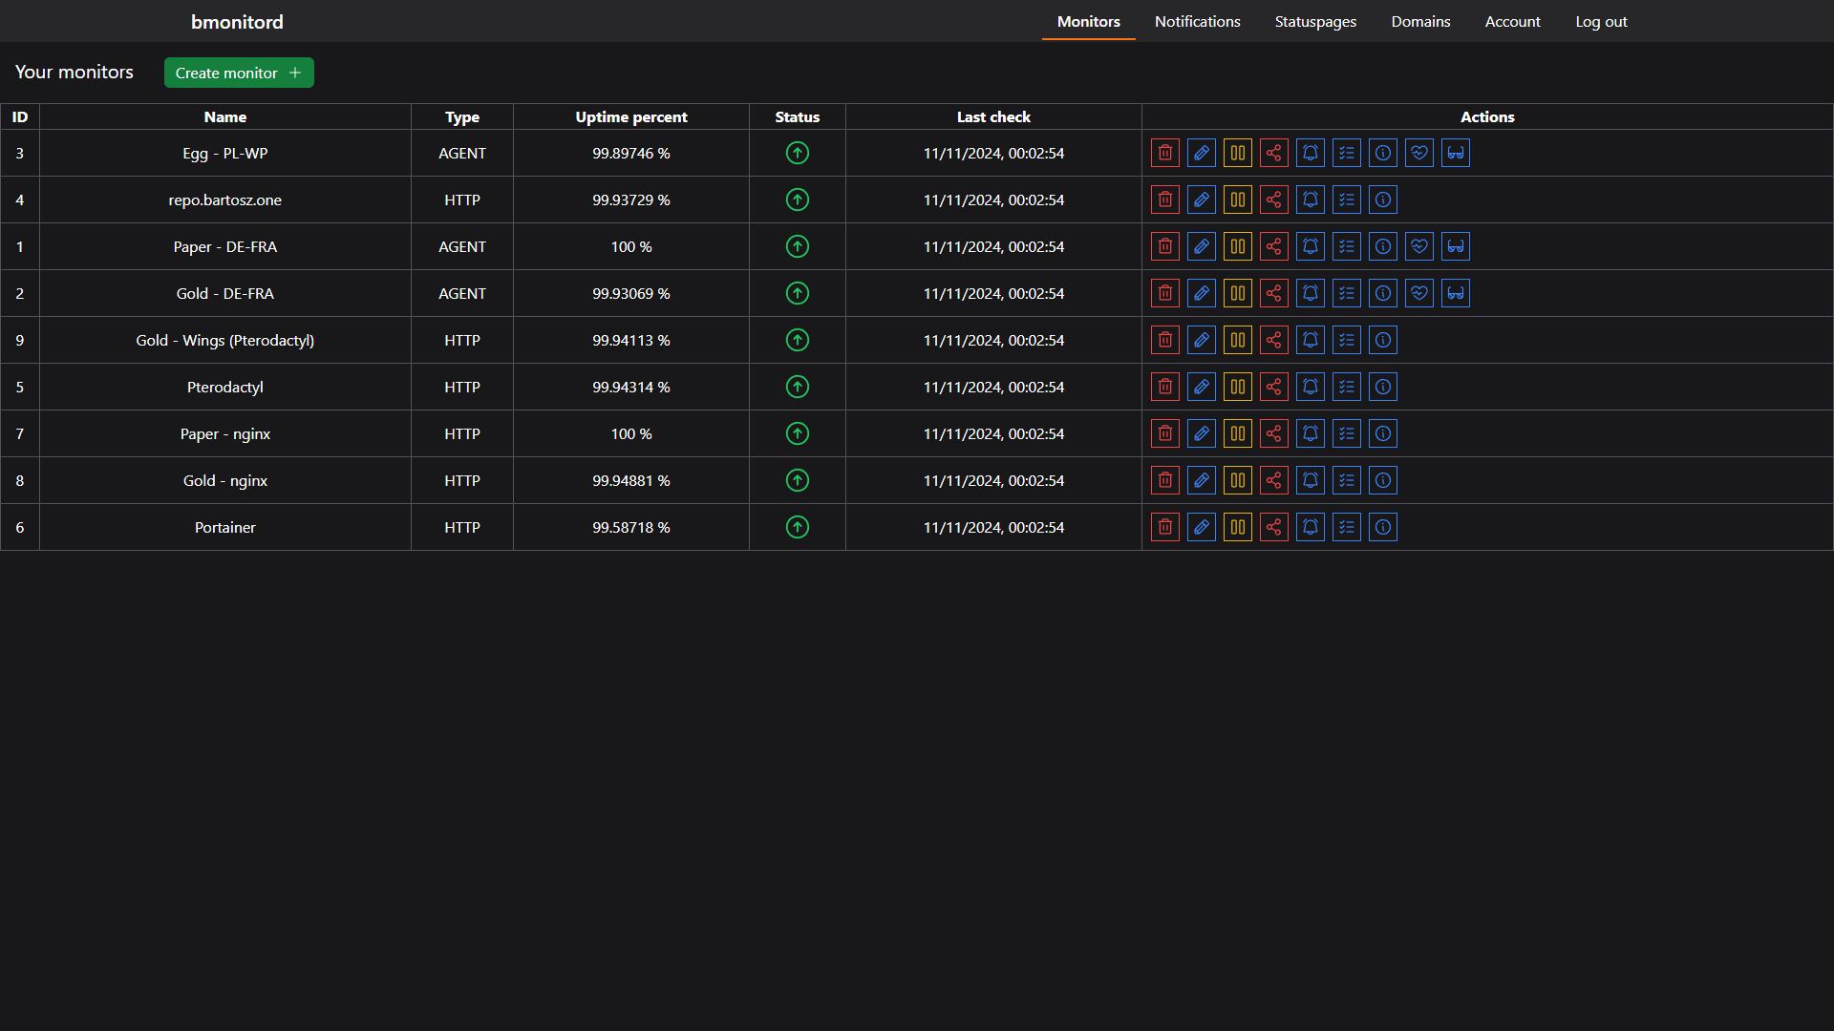Screen dimensions: 1834x1031
Task: Click the status arrow for Pterodactyl
Action: pos(797,387)
